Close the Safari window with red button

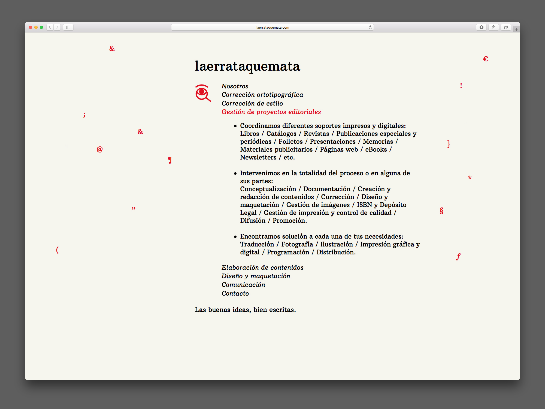click(x=31, y=27)
